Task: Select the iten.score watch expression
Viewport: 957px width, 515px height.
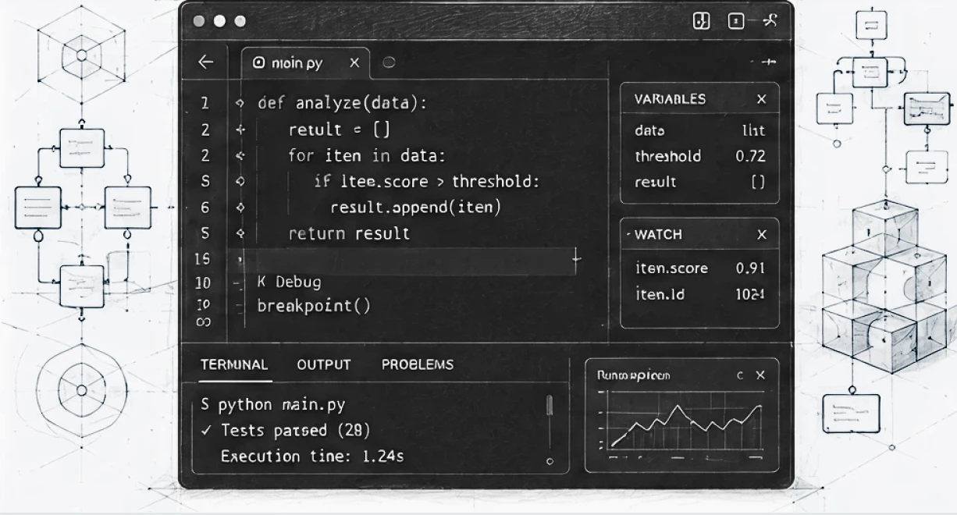Action: tap(671, 268)
